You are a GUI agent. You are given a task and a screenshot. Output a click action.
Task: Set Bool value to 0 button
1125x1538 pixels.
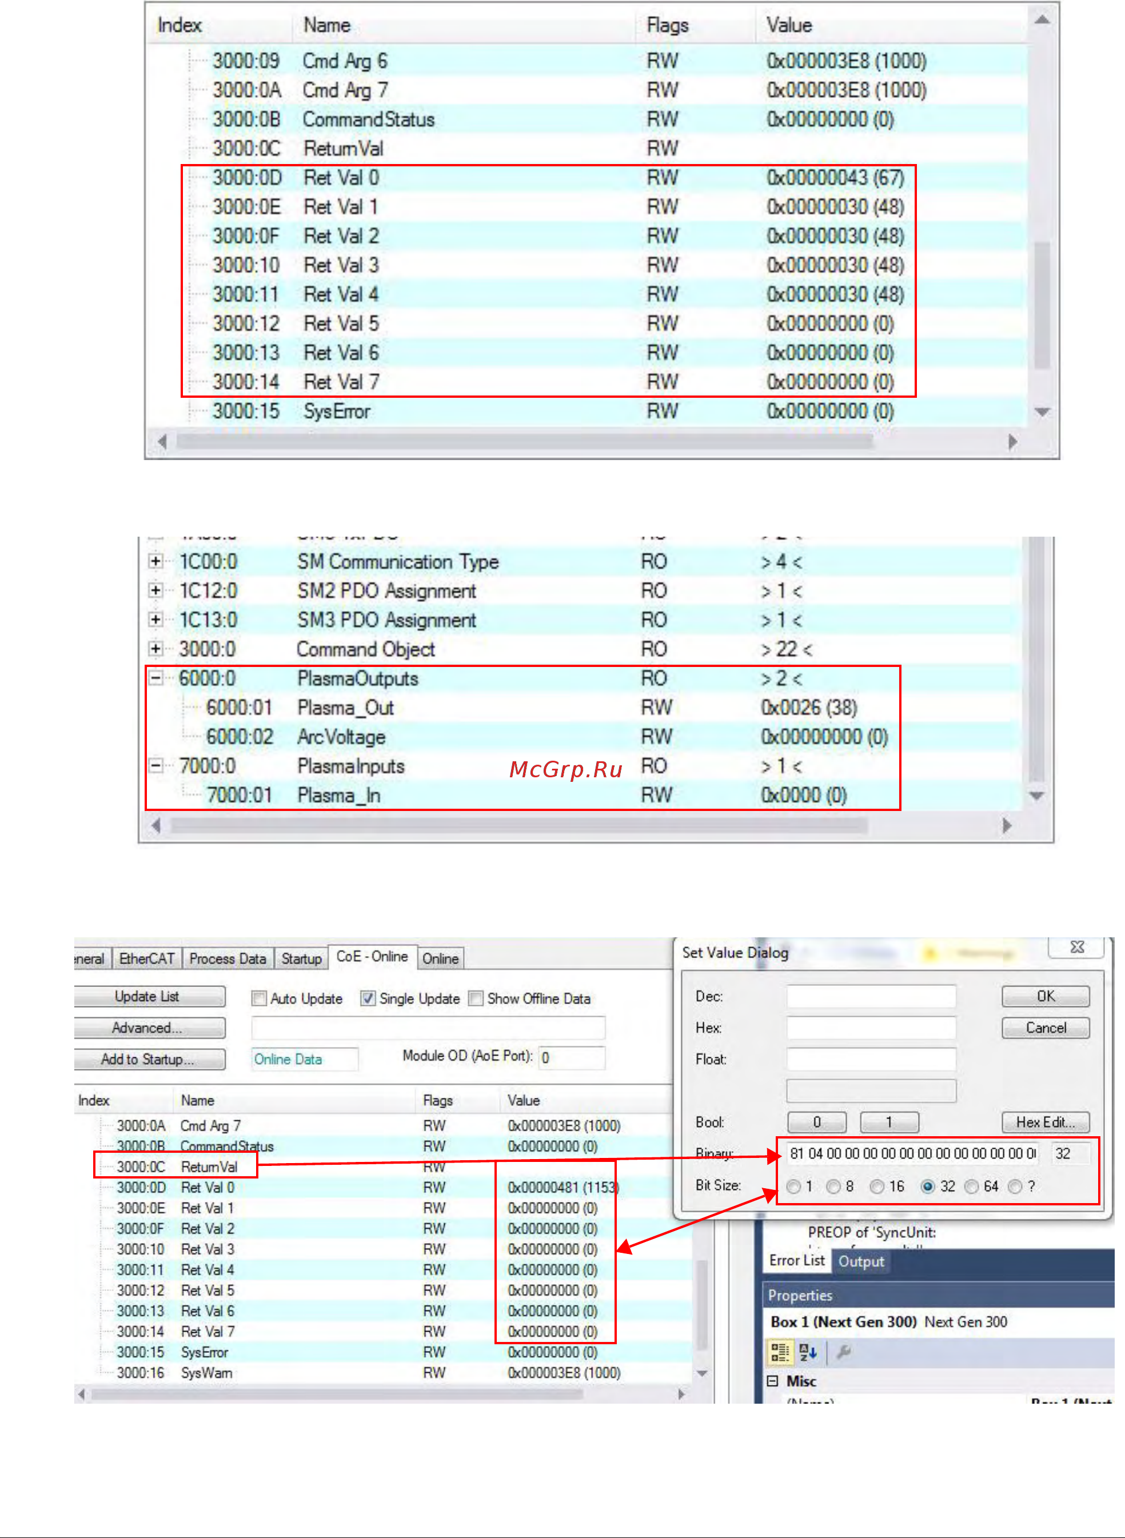(x=816, y=1122)
